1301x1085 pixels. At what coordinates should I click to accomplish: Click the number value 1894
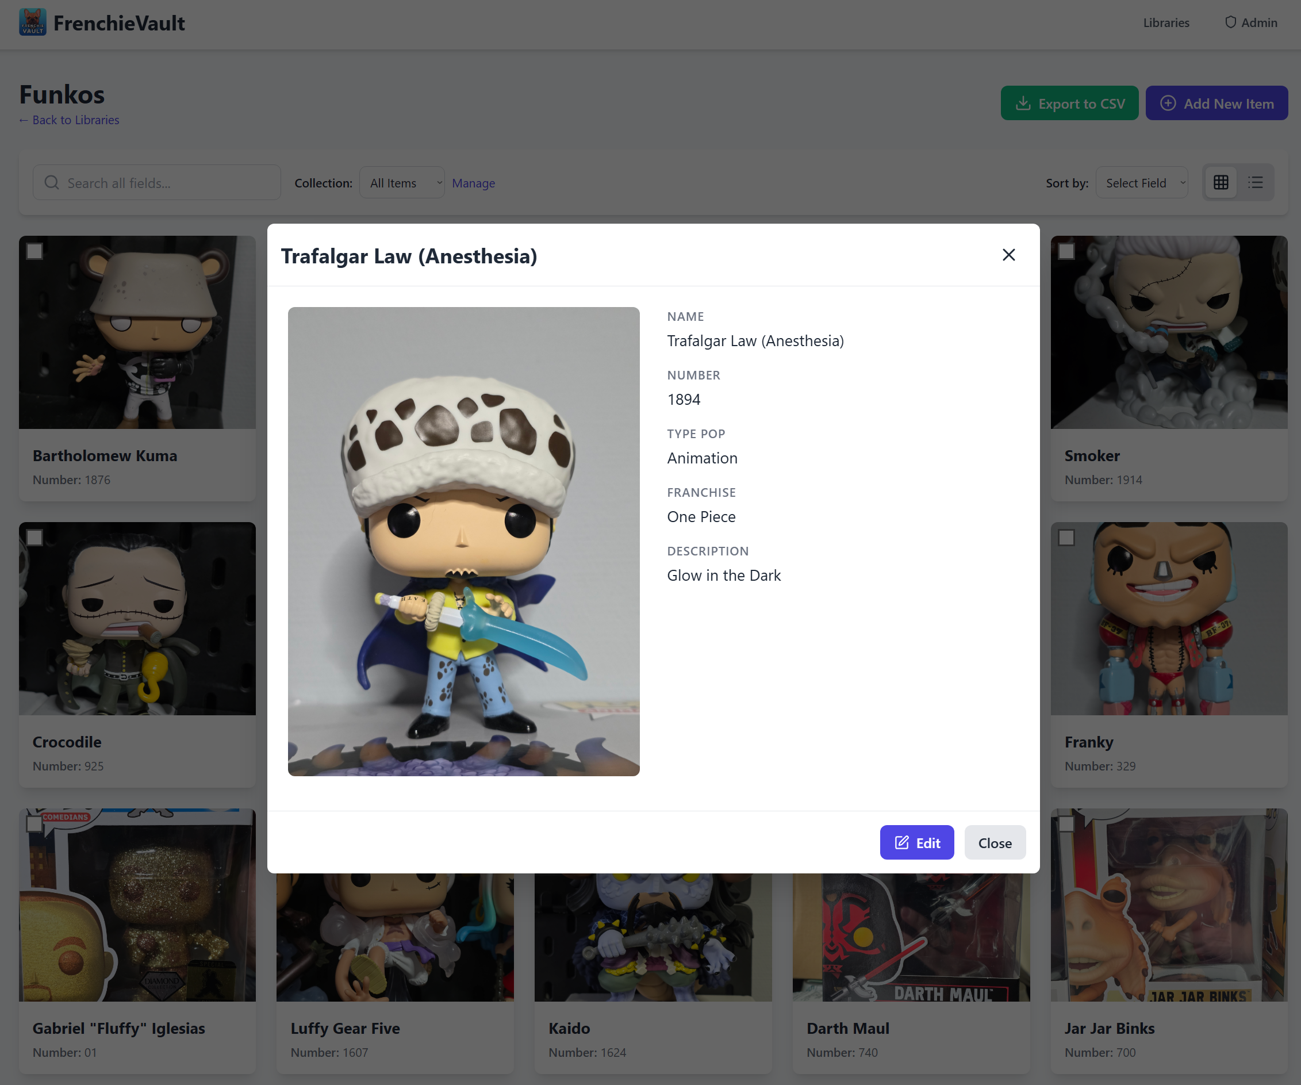coord(684,400)
